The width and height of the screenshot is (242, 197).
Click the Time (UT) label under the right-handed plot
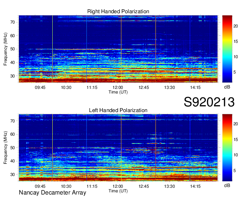click(x=118, y=92)
